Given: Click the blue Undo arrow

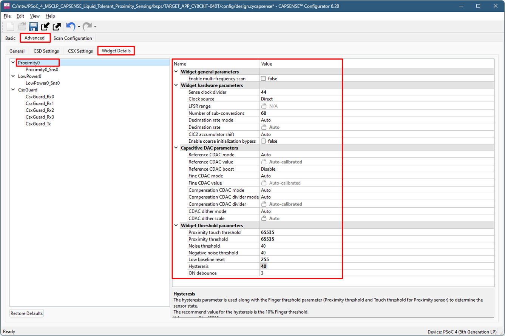Looking at the screenshot, I should coord(70,26).
